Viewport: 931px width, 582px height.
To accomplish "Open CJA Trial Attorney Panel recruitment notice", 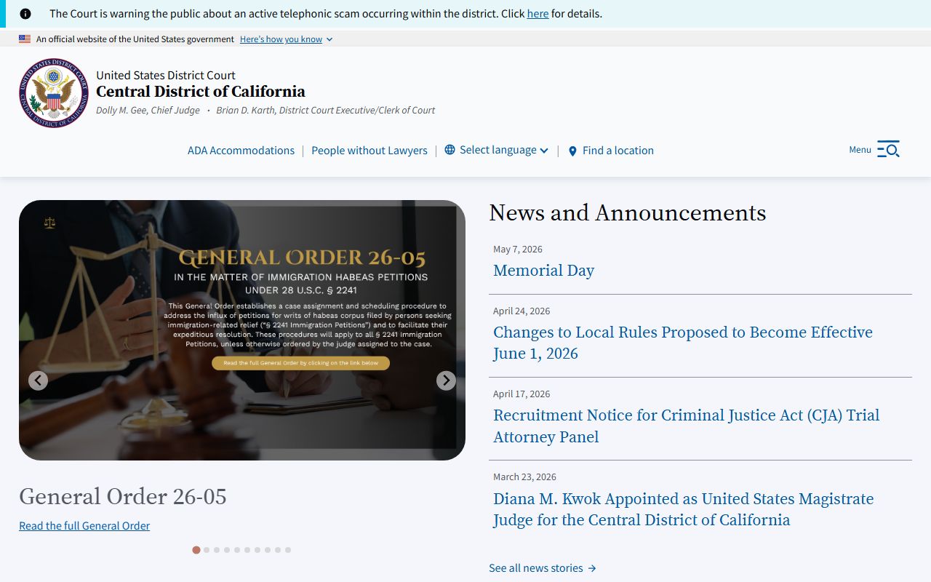I will pyautogui.click(x=687, y=426).
